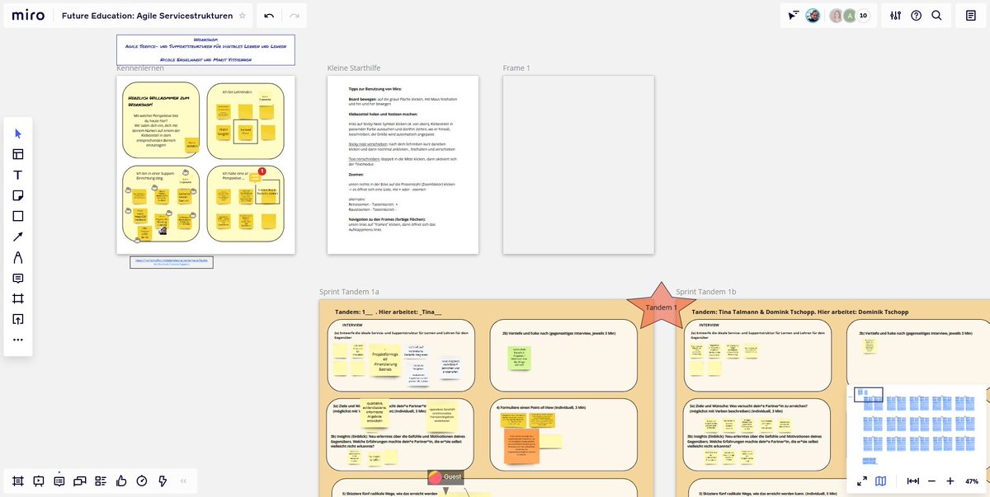
Task: Collapse the bottom toolbar with double chevron
Action: (x=183, y=481)
